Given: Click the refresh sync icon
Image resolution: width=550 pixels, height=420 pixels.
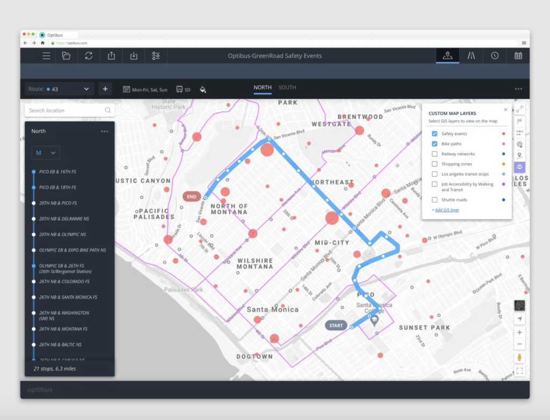Looking at the screenshot, I should [89, 56].
